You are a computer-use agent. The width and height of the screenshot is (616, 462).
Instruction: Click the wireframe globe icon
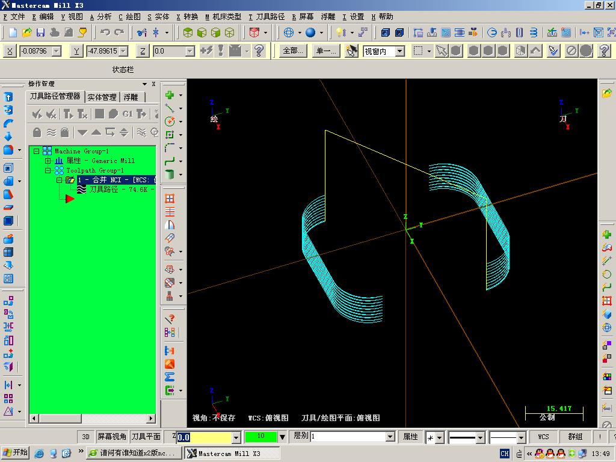(x=289, y=32)
